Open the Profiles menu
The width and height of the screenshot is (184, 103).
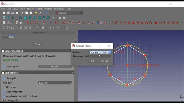point(48,9)
